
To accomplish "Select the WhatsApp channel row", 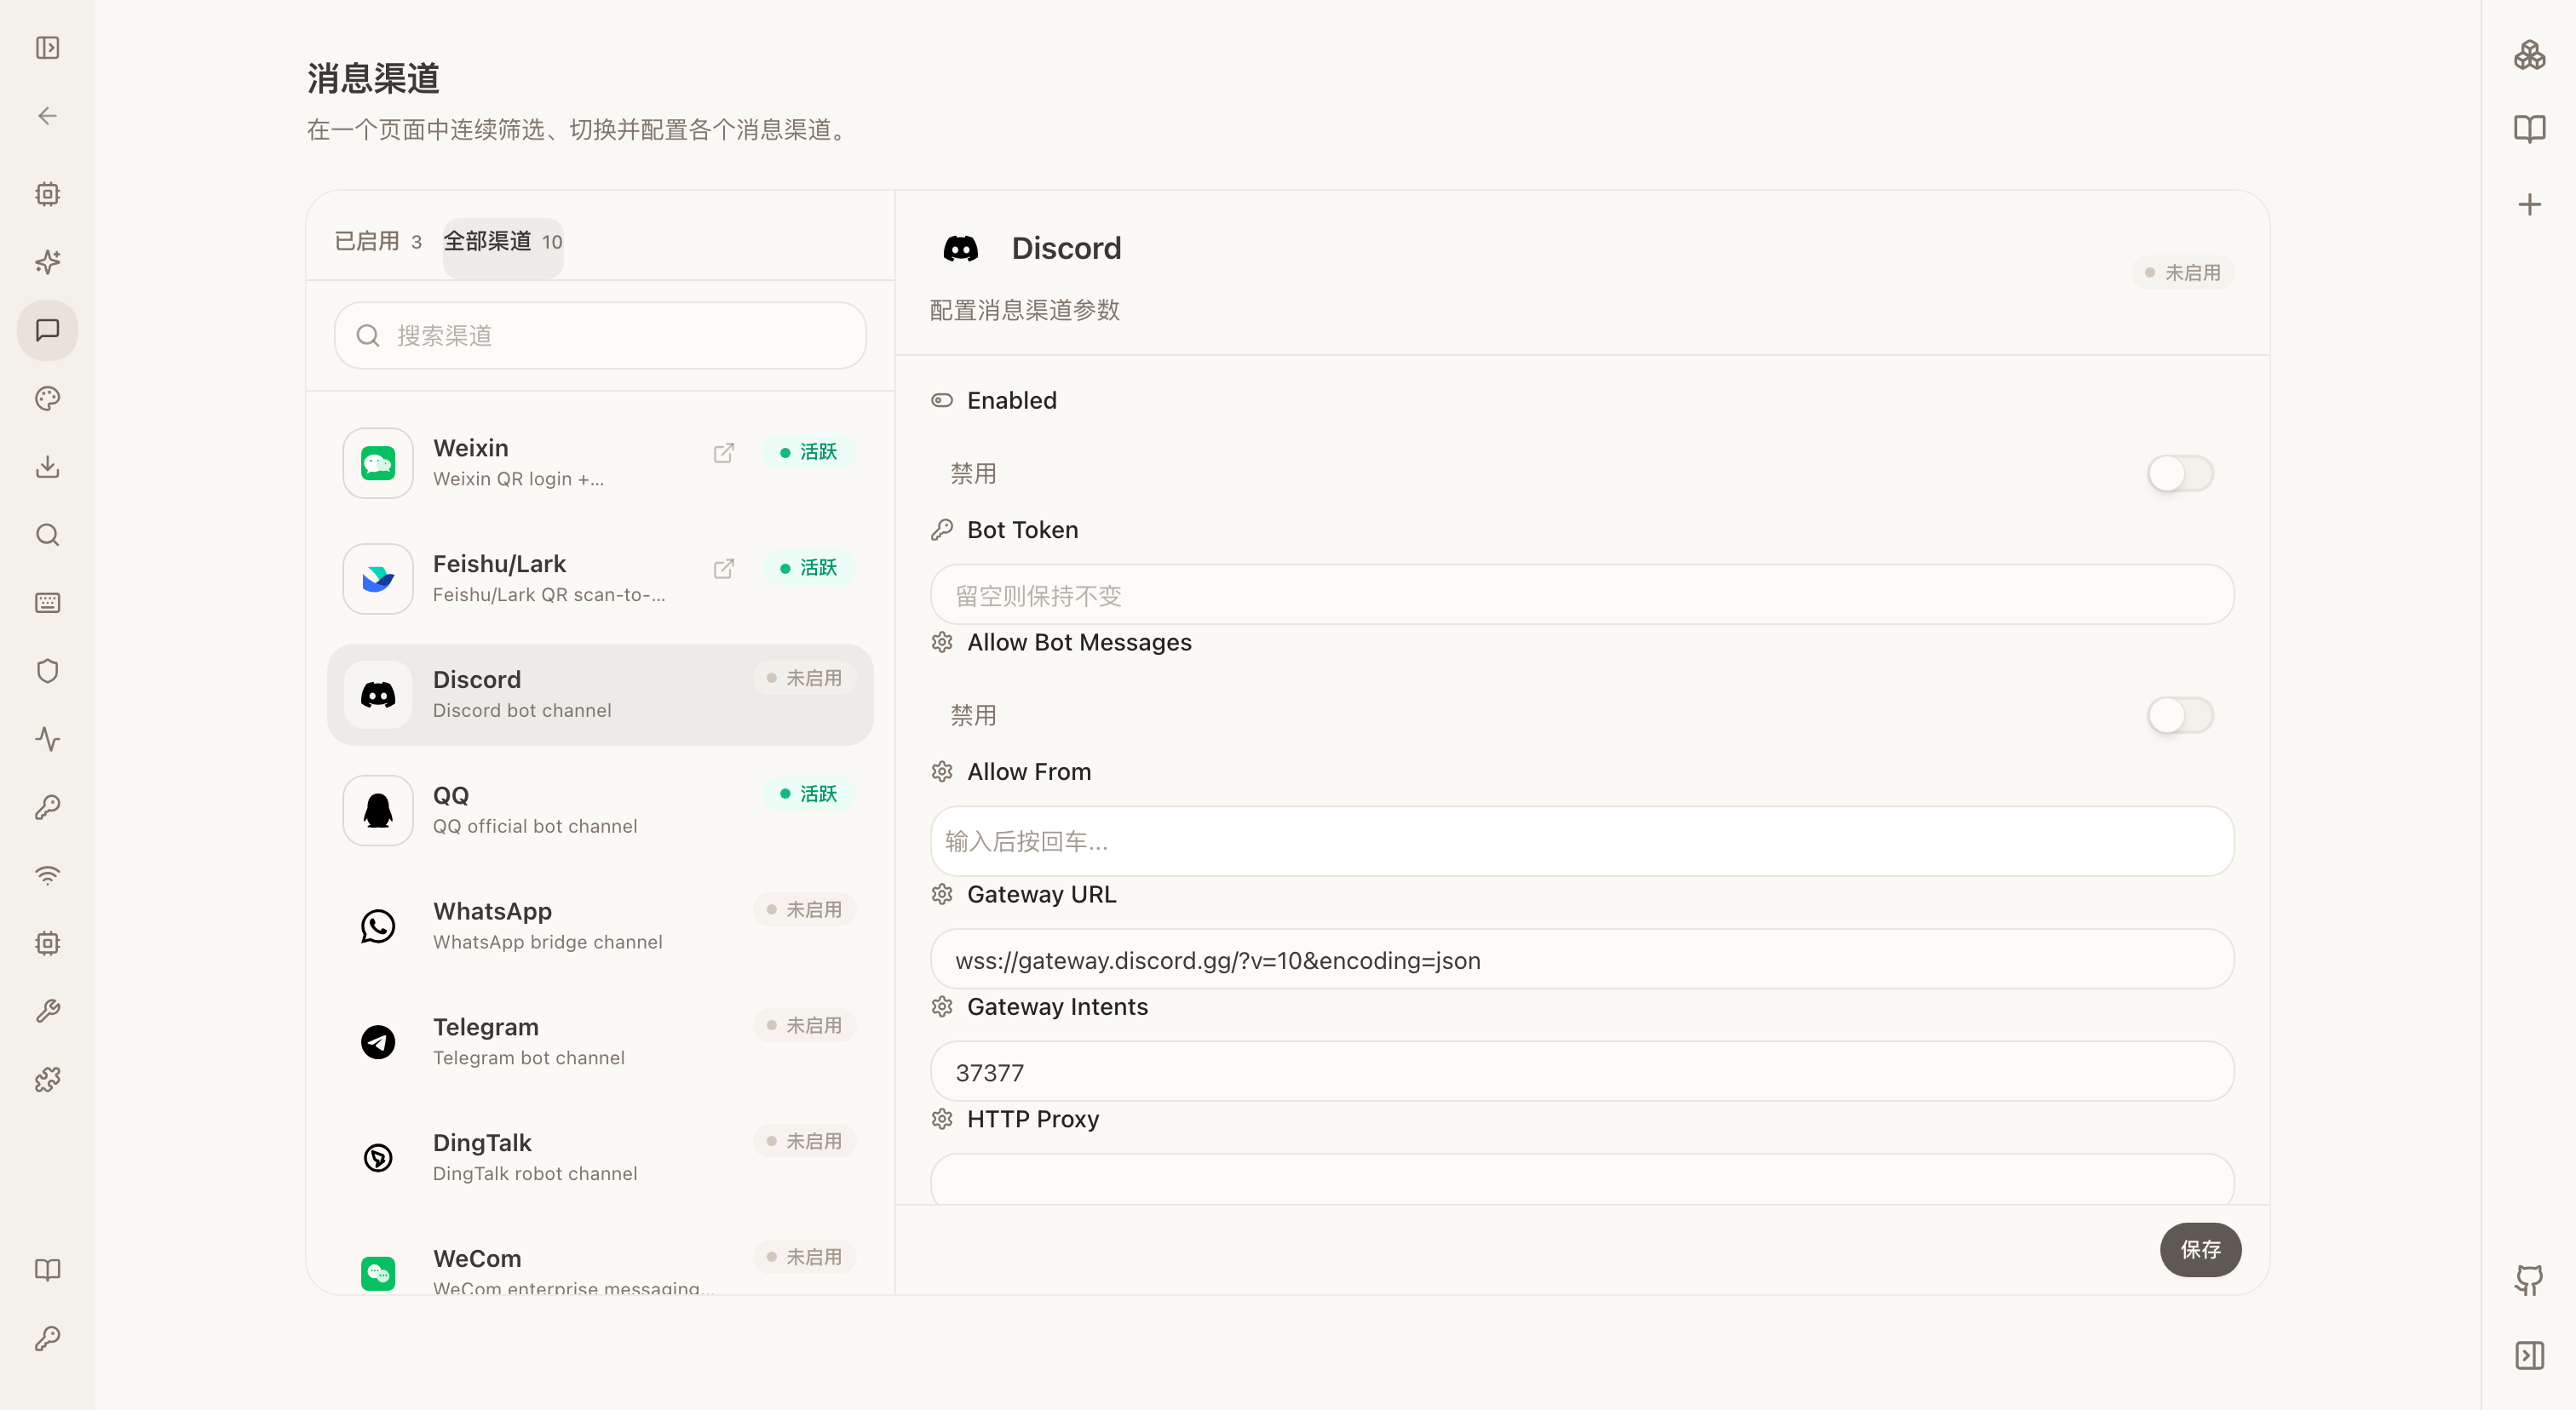I will click(x=600, y=926).
